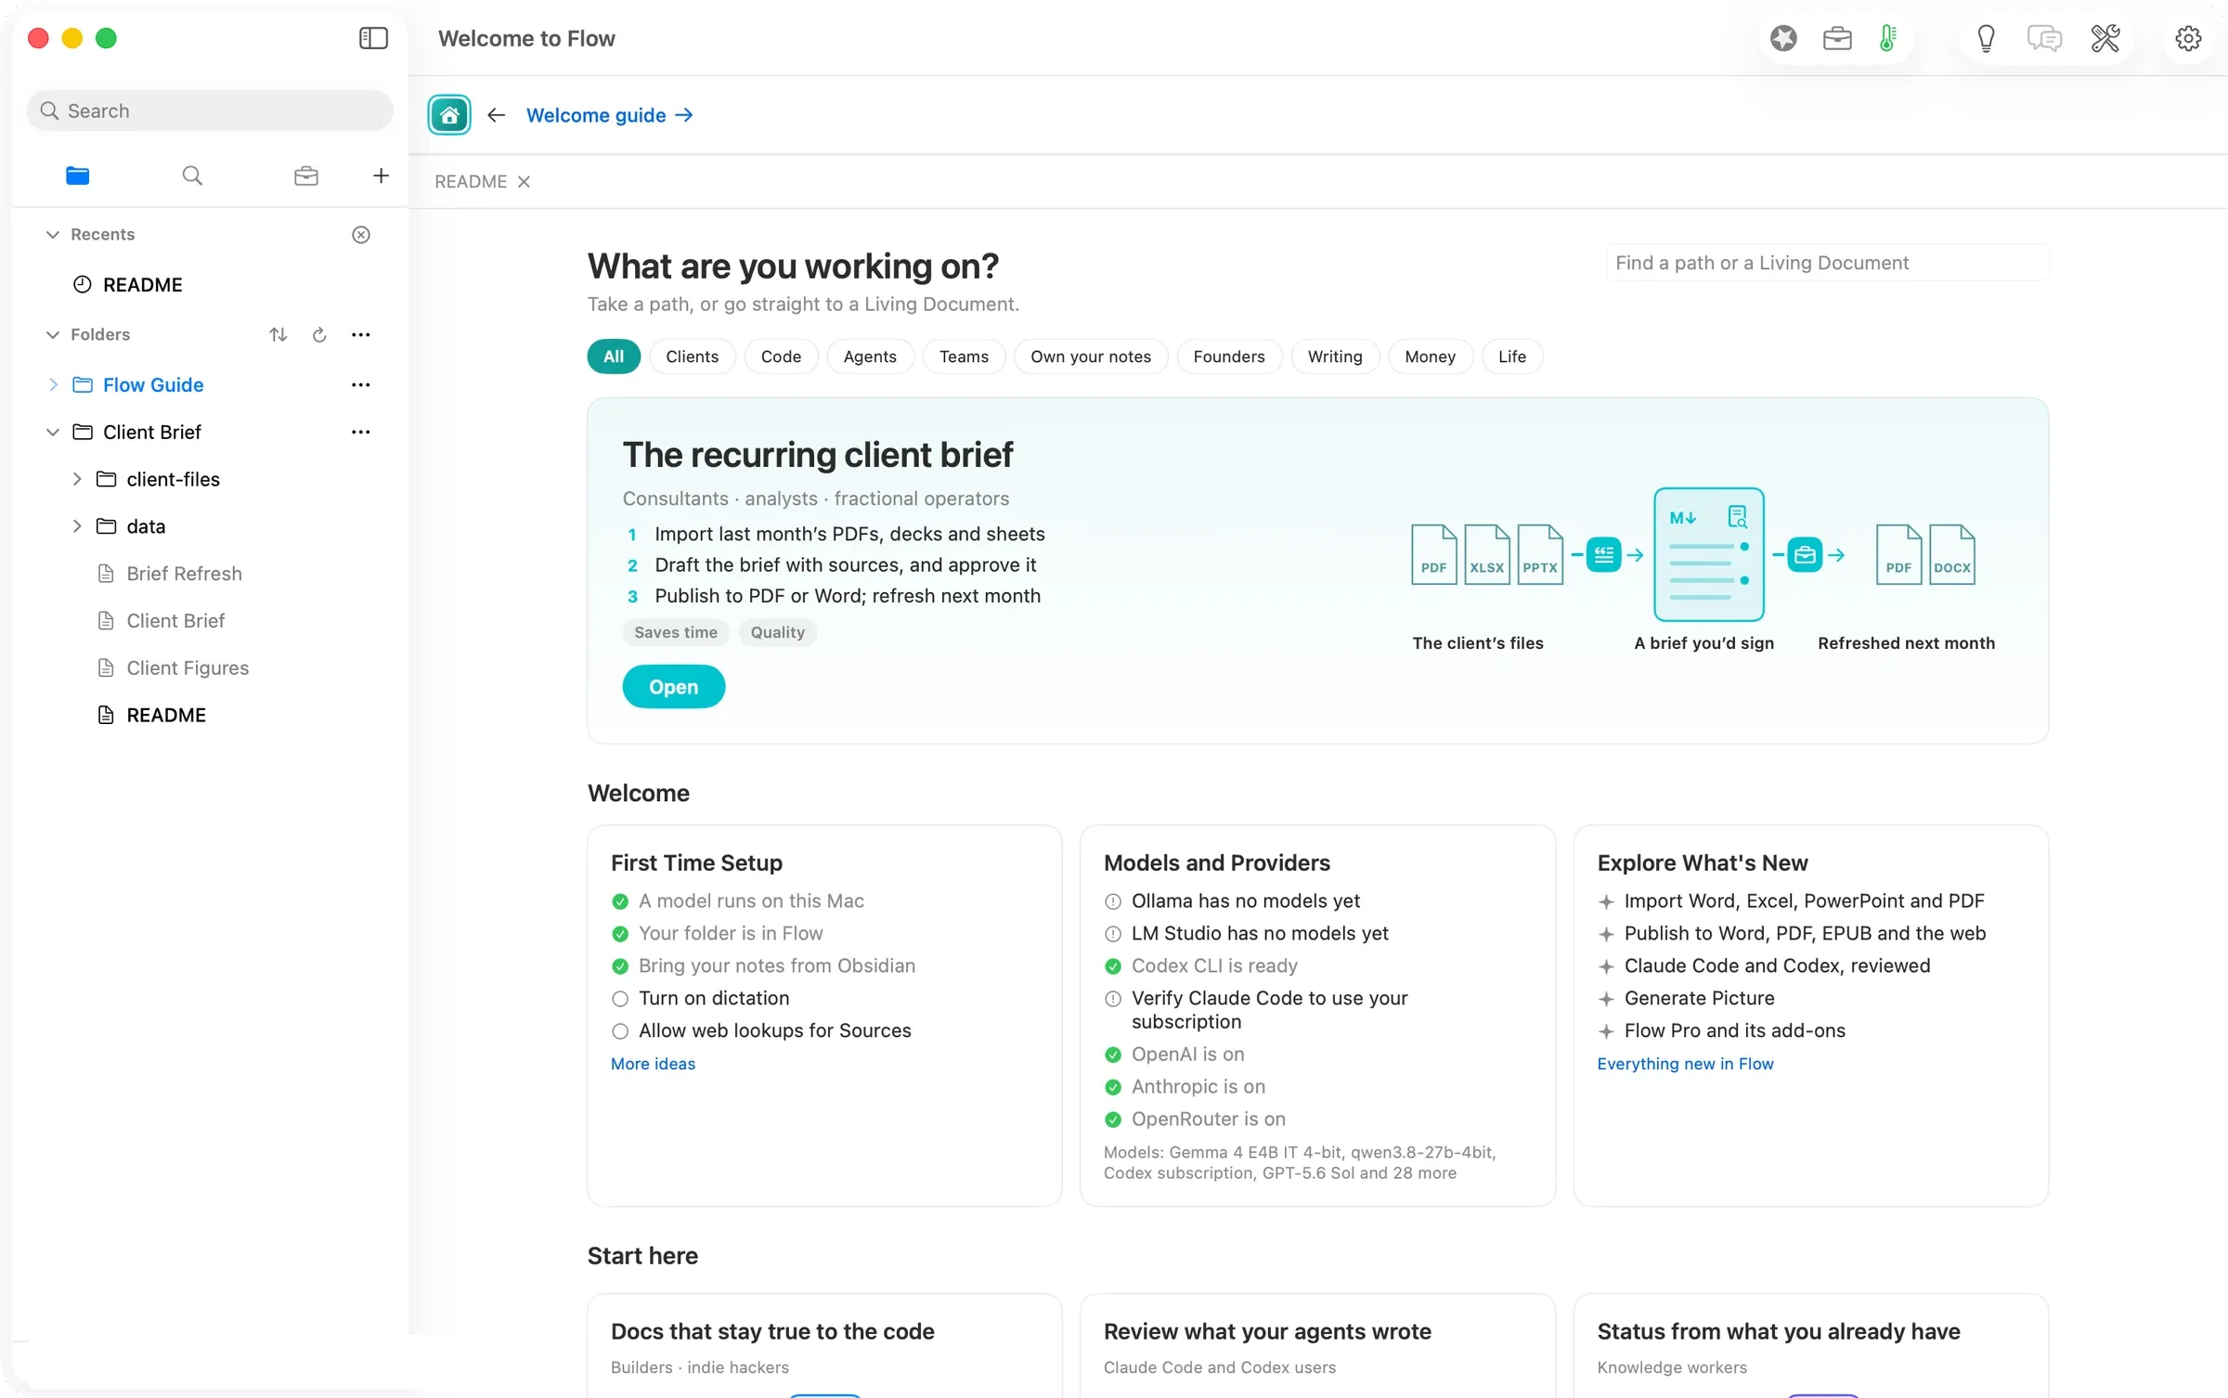The image size is (2228, 1398).
Task: Focus the sidebar Search field
Action: tap(210, 110)
